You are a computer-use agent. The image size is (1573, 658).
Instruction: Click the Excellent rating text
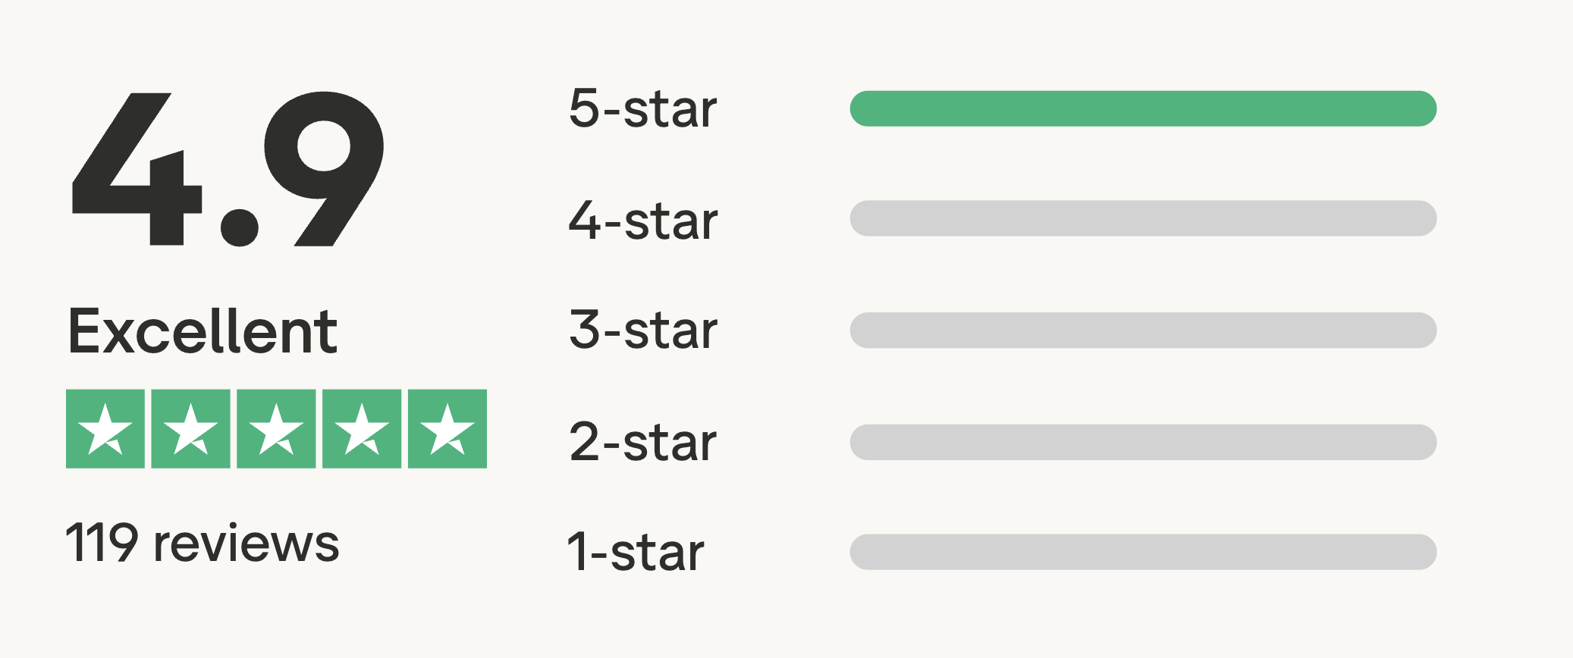203,331
